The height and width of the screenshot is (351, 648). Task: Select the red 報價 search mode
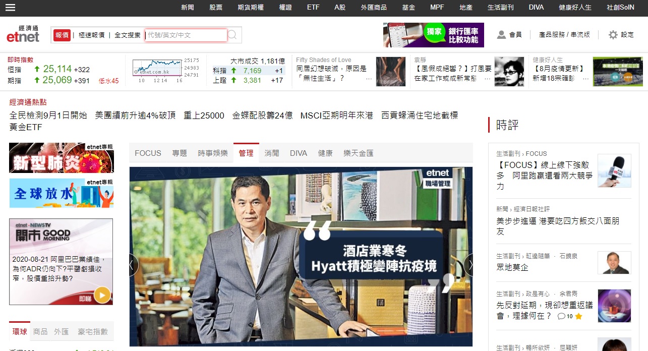(x=62, y=35)
